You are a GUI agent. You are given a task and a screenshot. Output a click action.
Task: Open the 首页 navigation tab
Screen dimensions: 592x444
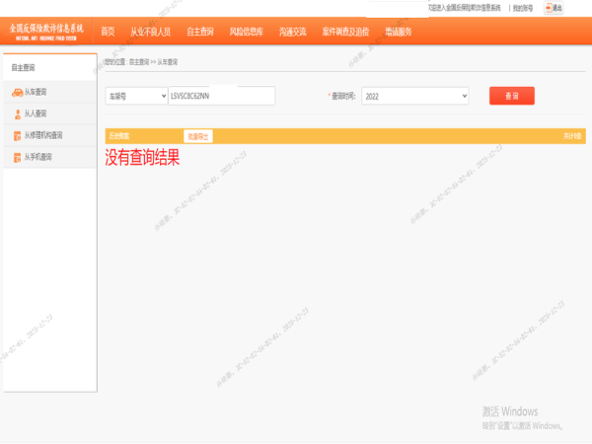(108, 32)
